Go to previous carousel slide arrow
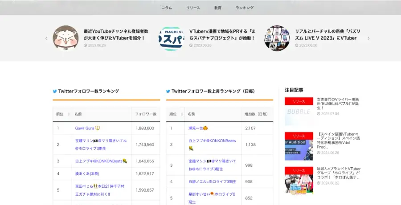401x205 pixels. click(46, 38)
